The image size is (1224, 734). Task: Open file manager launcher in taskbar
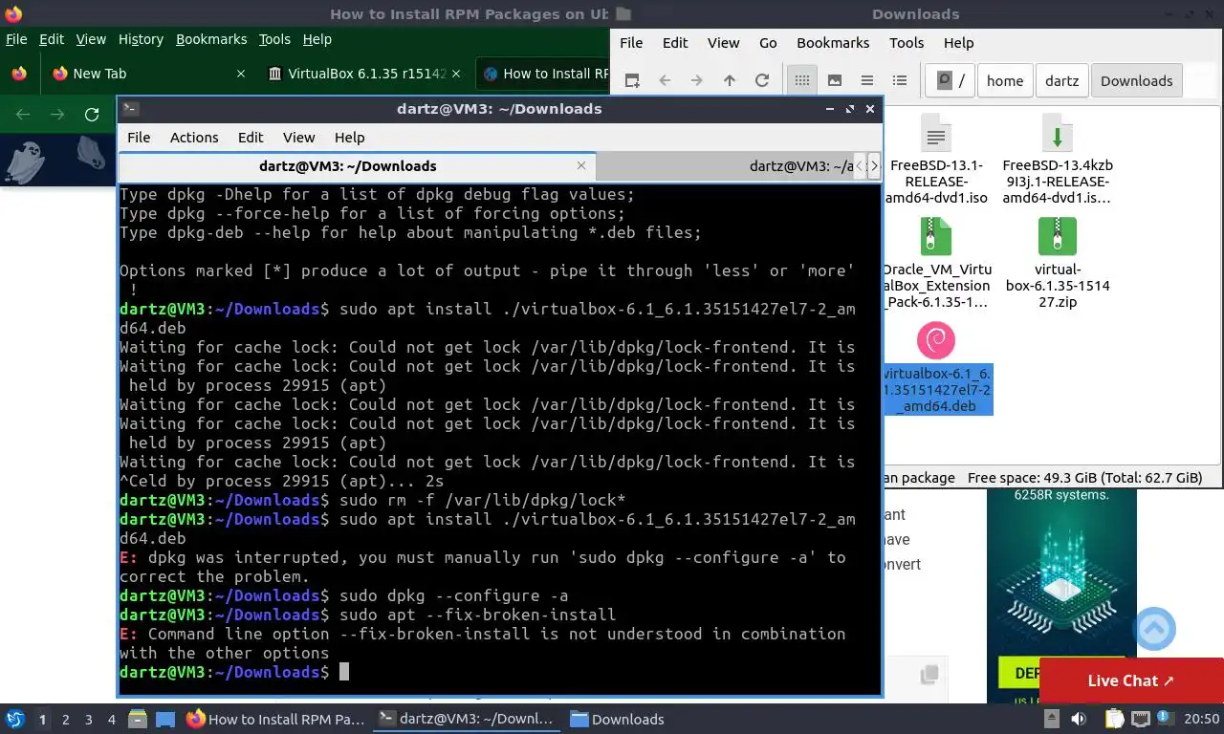[138, 719]
